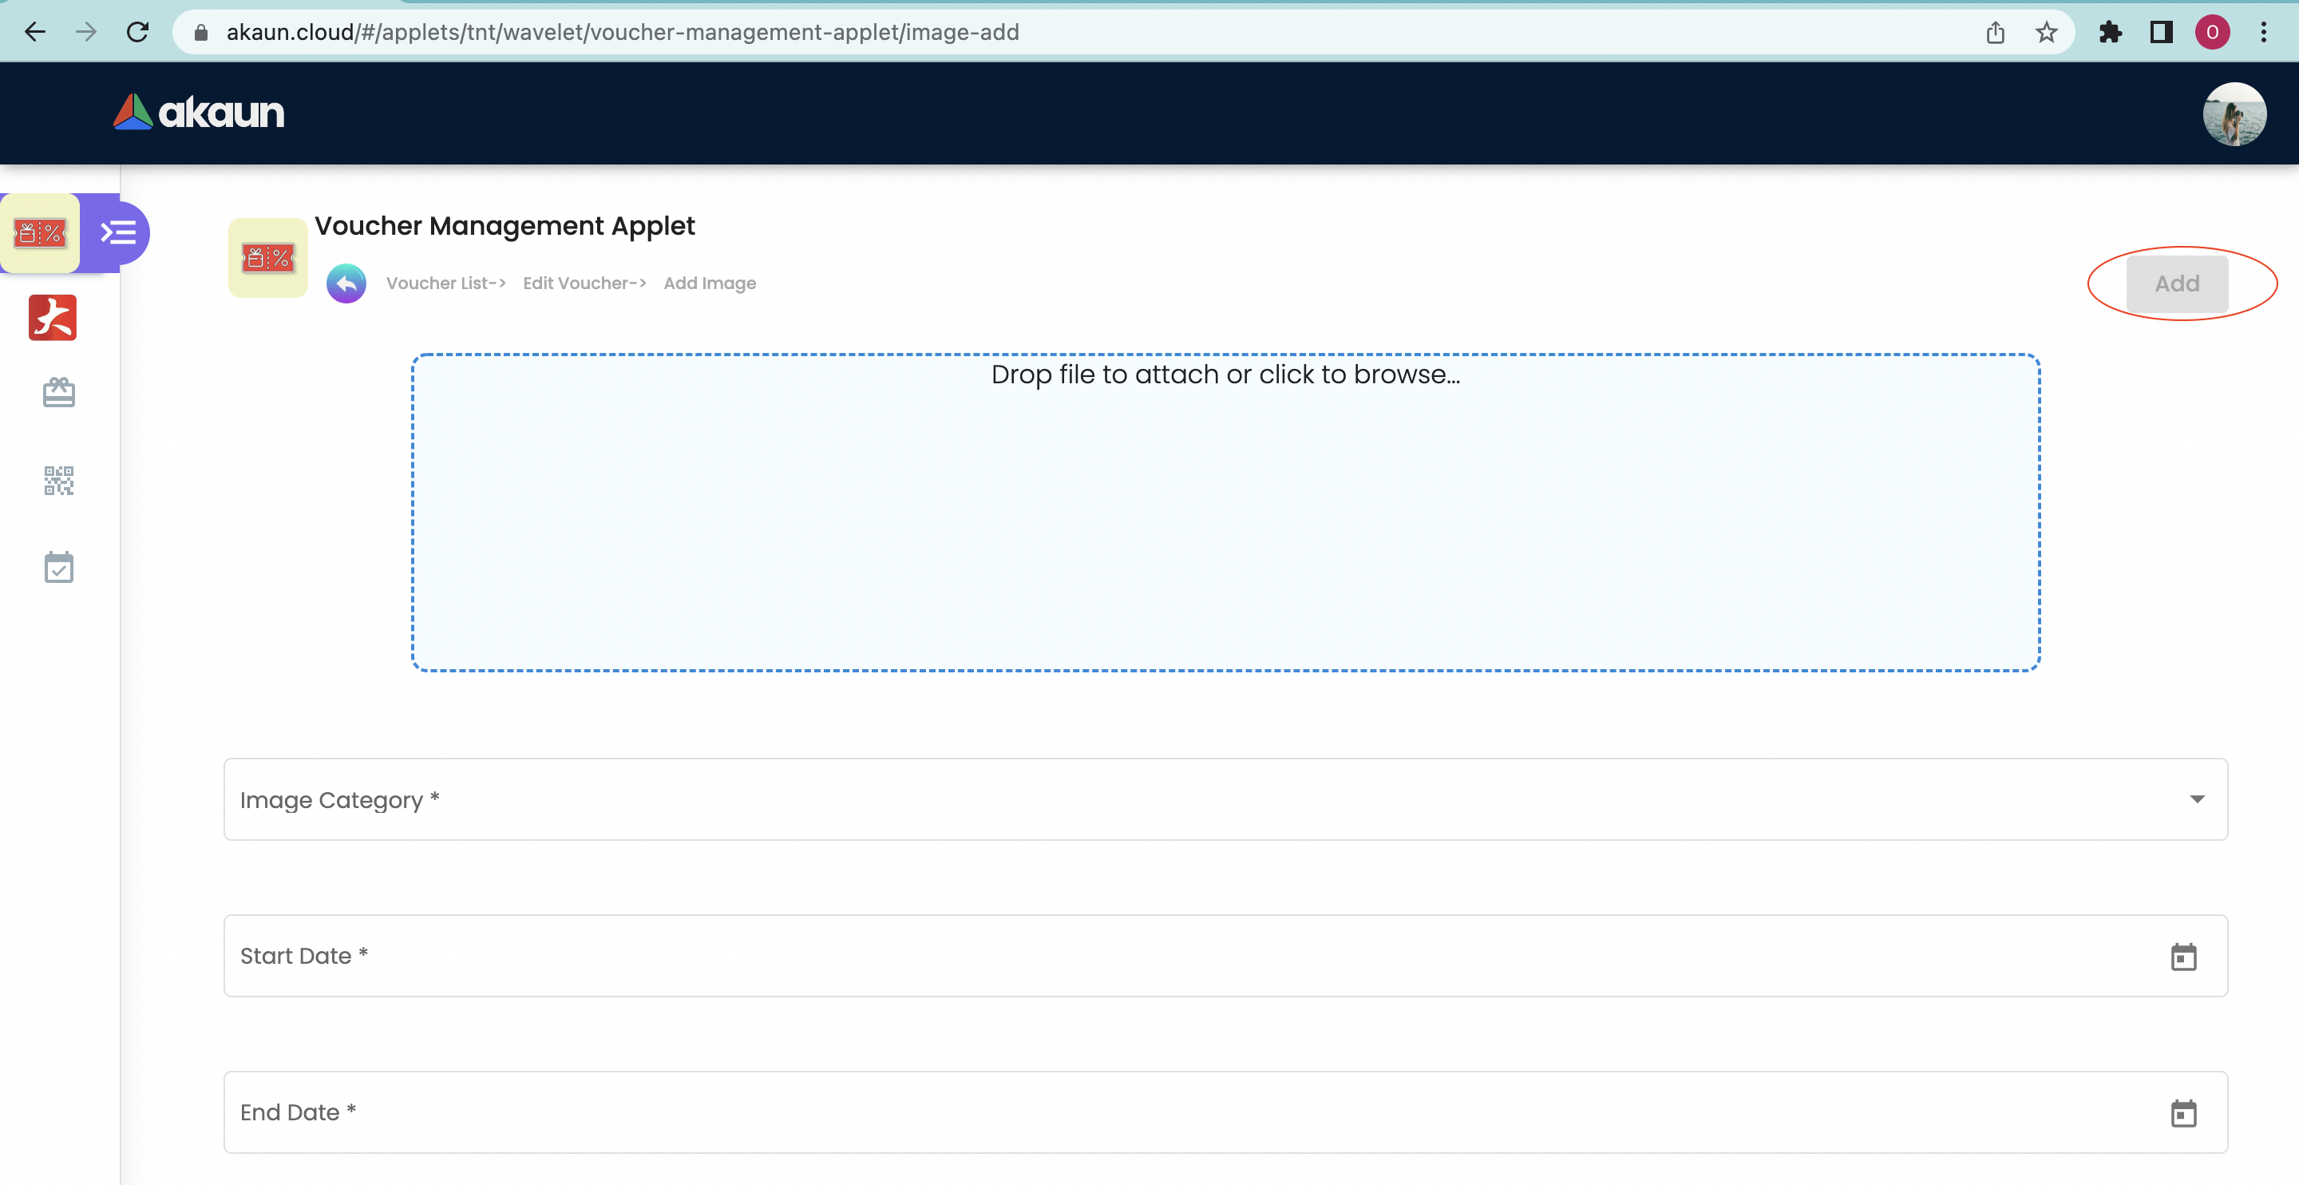Open the QR code sidebar icon
Screen dimensions: 2299x1185
59,481
